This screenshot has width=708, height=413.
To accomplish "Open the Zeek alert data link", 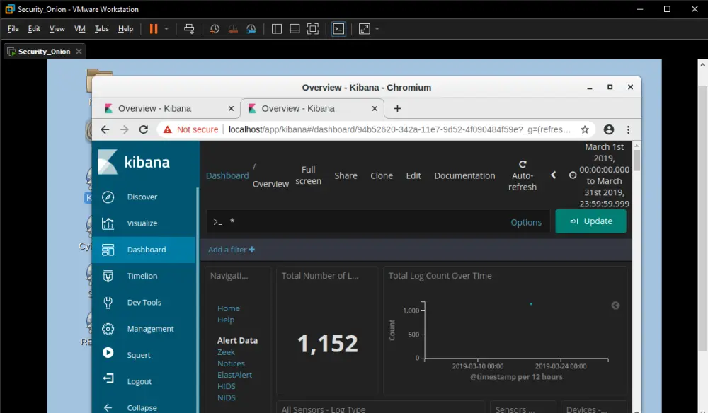I will point(226,352).
